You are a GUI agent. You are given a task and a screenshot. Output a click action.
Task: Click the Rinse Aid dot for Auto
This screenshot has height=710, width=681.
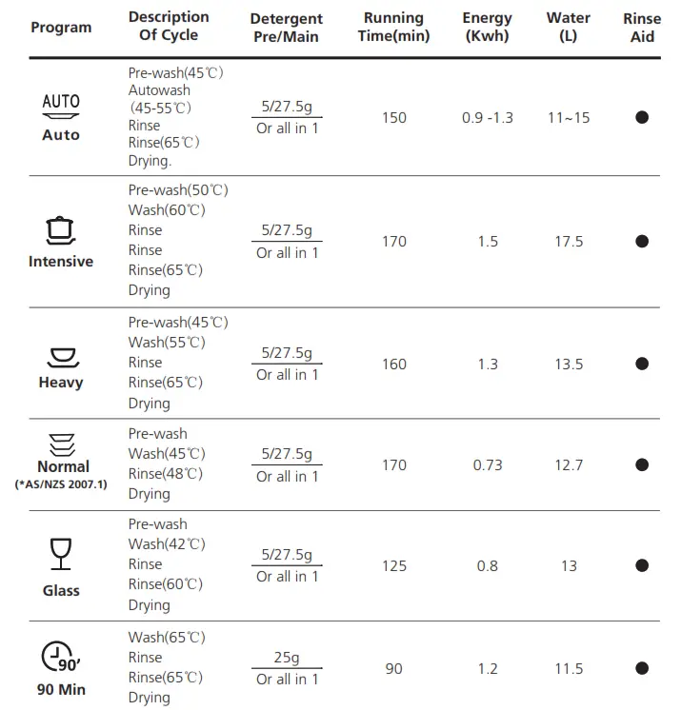642,118
